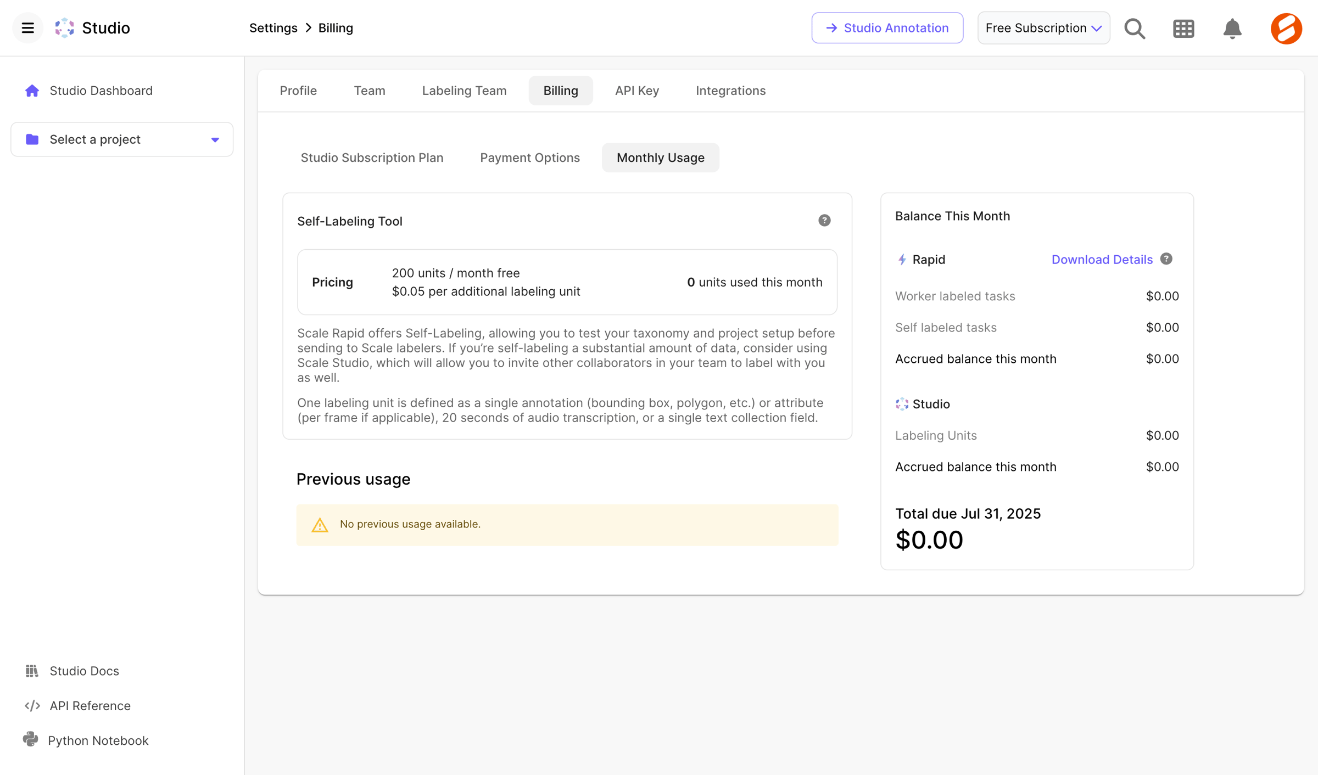Click the Self labeled tasks label

(x=946, y=328)
